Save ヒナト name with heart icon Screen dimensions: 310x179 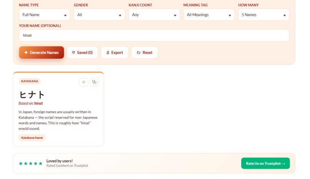point(83,82)
